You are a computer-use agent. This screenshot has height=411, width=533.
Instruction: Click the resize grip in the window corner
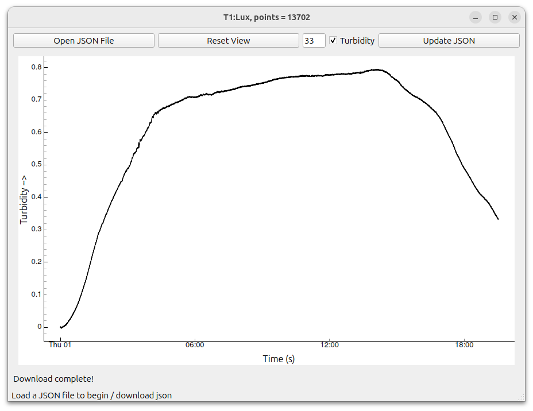click(x=520, y=397)
